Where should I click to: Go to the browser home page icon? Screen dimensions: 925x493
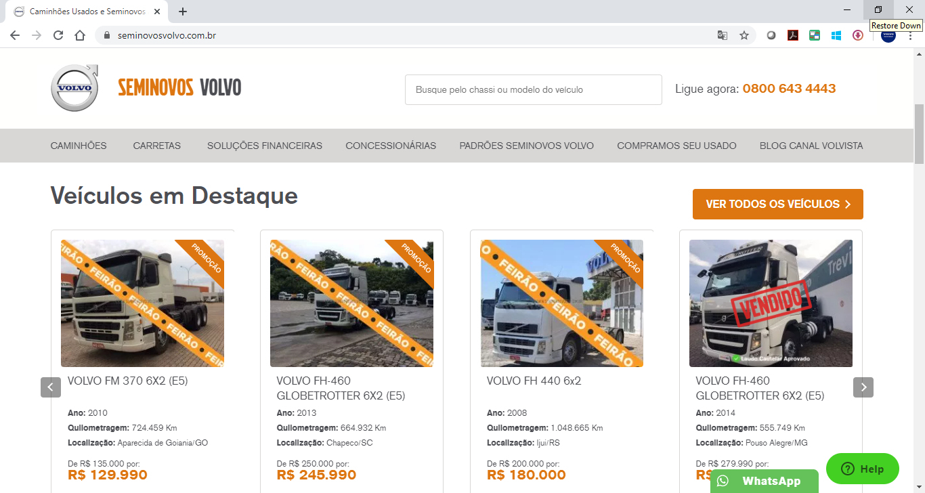tap(80, 35)
